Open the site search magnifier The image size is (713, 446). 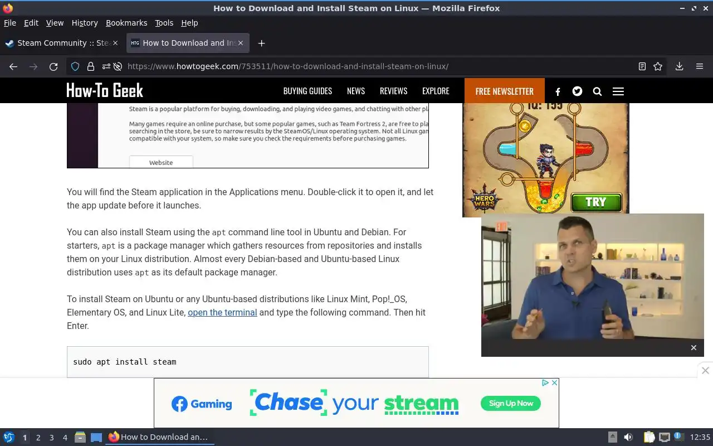597,91
